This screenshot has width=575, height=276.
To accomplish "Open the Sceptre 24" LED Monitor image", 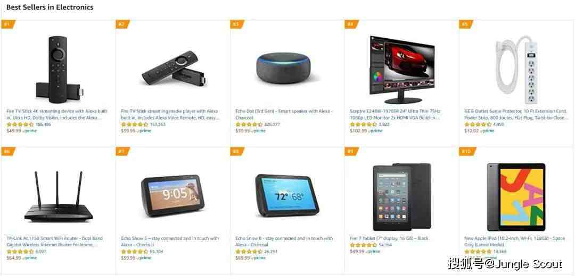I will pos(402,70).
